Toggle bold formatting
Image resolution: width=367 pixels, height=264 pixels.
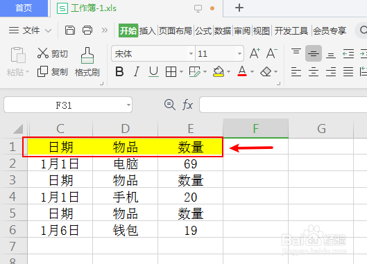[x=119, y=71]
